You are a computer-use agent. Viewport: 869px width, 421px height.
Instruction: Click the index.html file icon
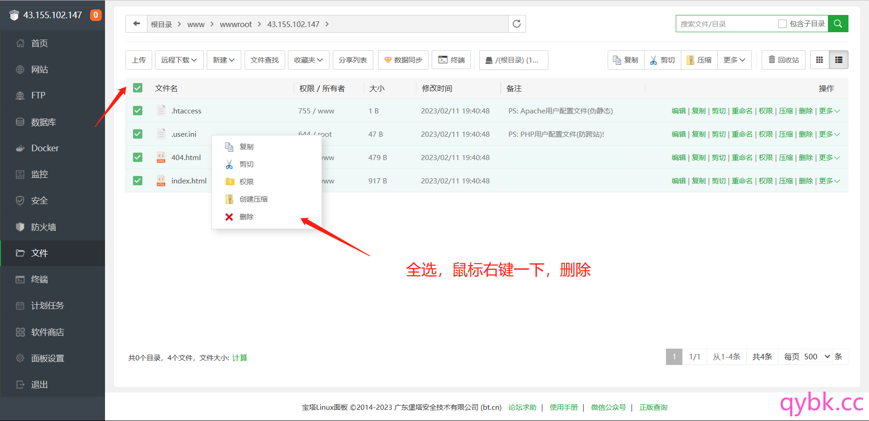point(161,181)
